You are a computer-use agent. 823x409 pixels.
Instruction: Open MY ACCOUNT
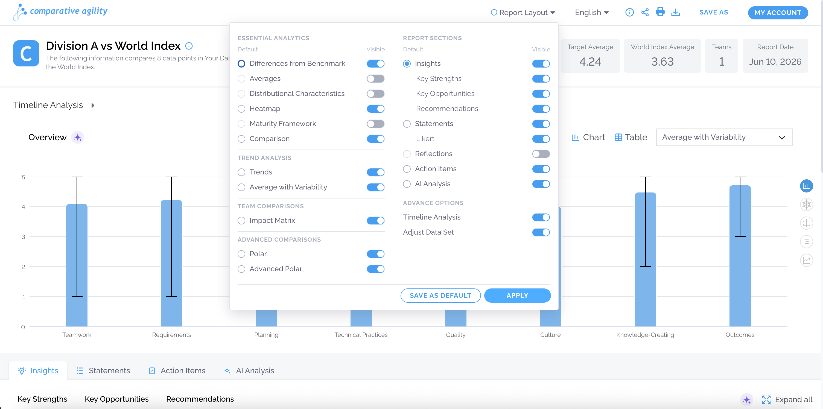[x=778, y=13]
